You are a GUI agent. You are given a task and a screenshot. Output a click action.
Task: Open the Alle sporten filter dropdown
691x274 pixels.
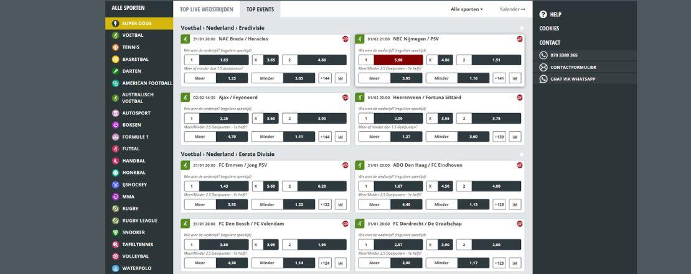click(466, 9)
